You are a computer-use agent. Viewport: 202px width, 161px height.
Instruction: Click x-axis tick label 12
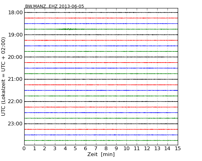point(147,149)
